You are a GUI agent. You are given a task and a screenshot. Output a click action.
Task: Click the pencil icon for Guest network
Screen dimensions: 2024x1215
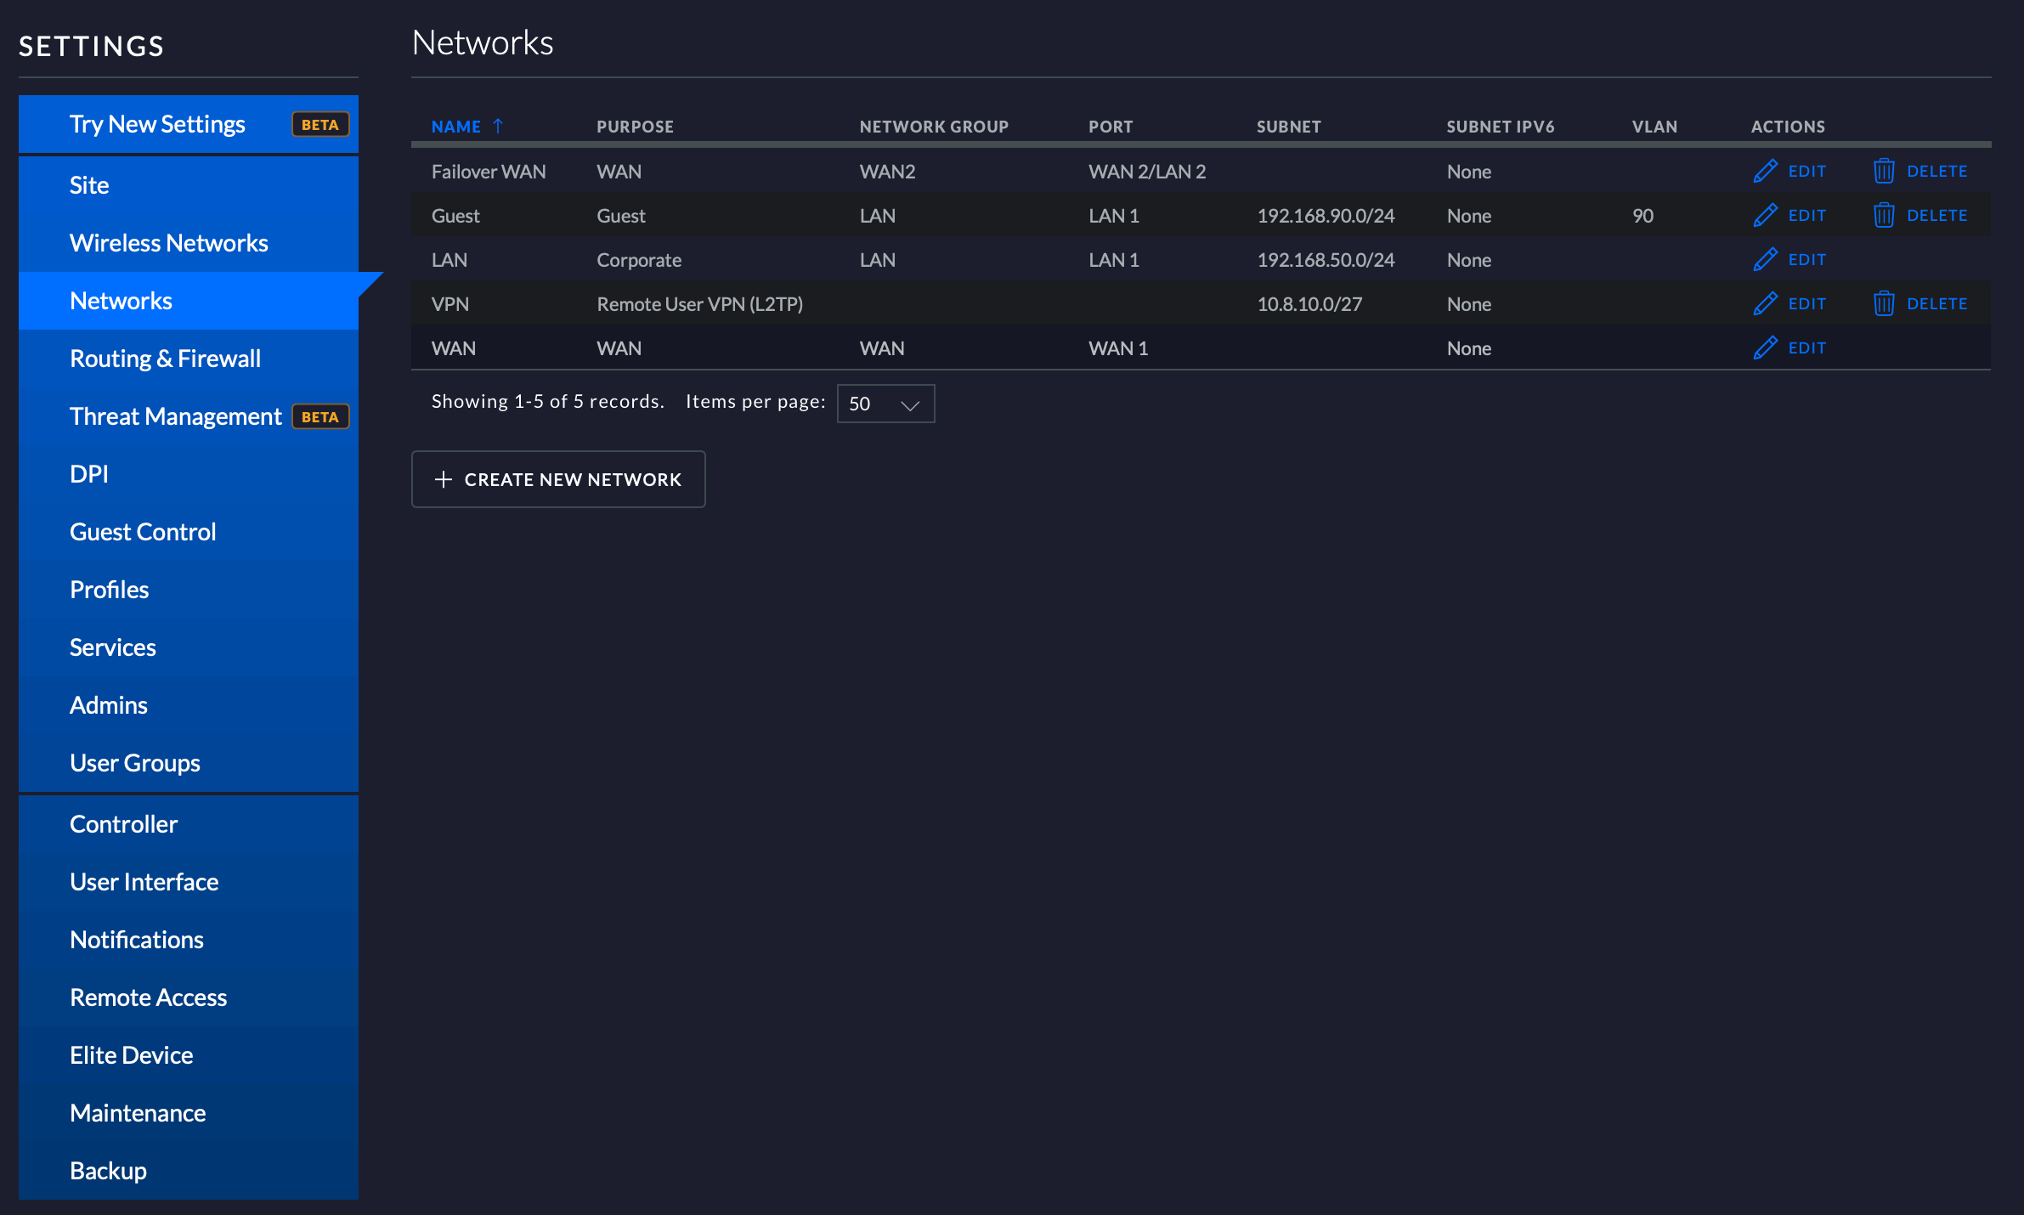pyautogui.click(x=1765, y=216)
